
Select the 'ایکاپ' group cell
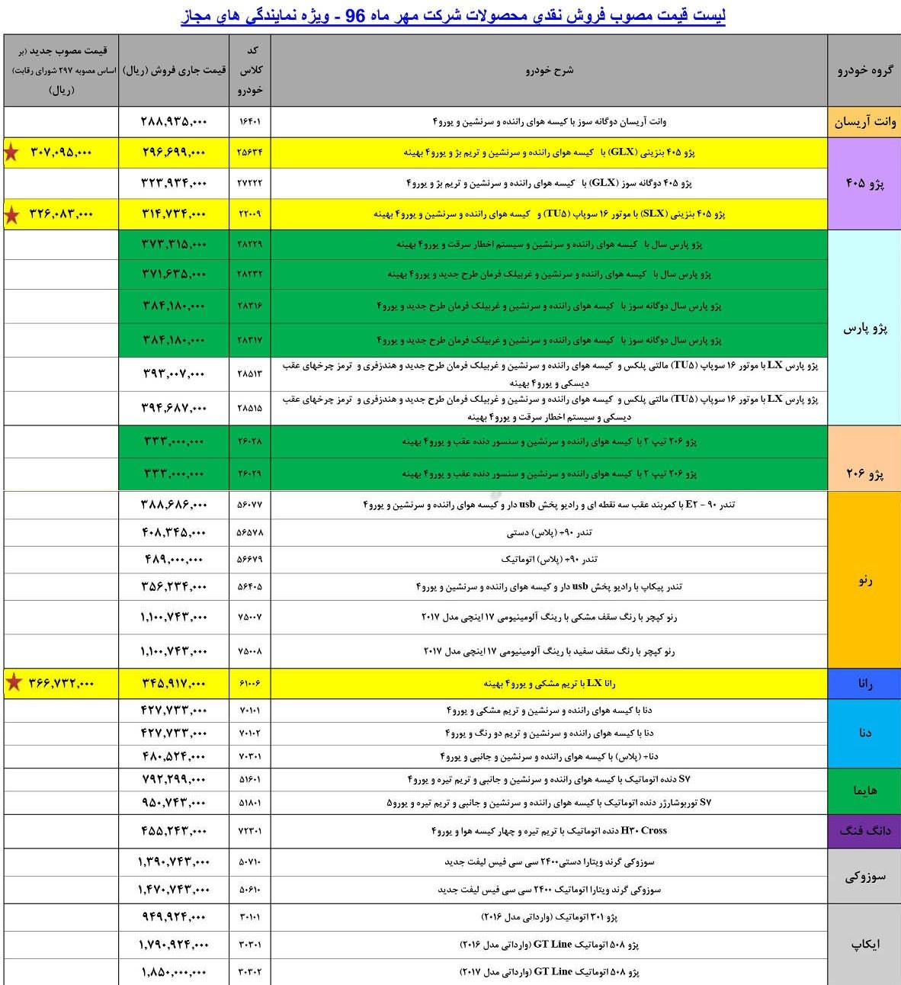click(x=864, y=944)
